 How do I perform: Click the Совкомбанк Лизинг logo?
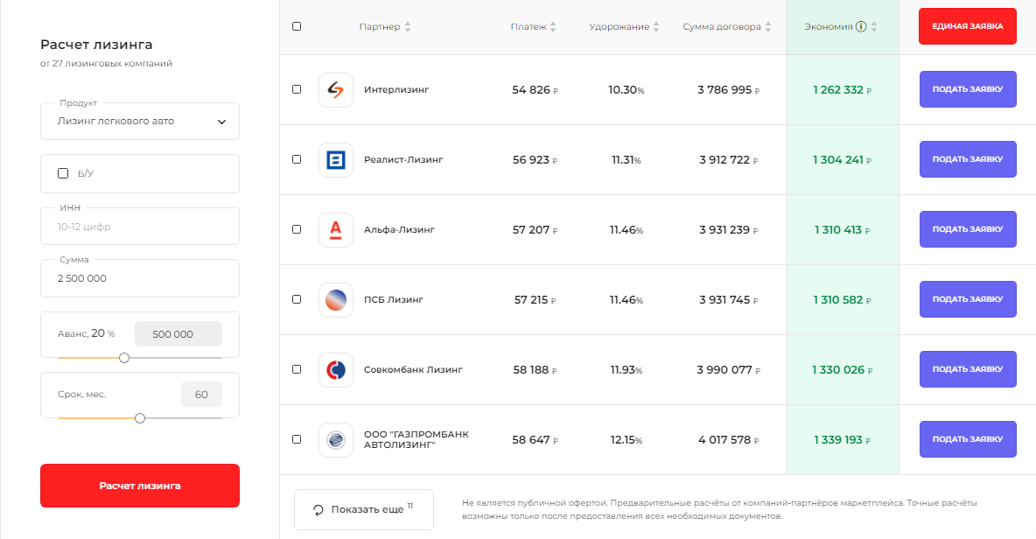pyautogui.click(x=336, y=370)
